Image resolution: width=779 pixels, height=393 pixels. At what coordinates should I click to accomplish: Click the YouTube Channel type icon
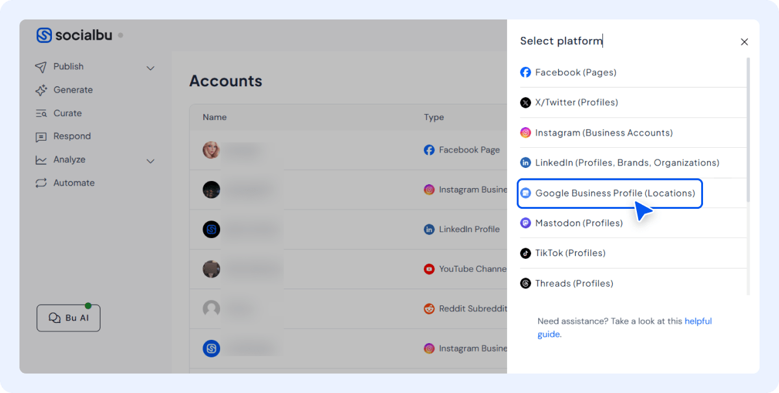(429, 269)
